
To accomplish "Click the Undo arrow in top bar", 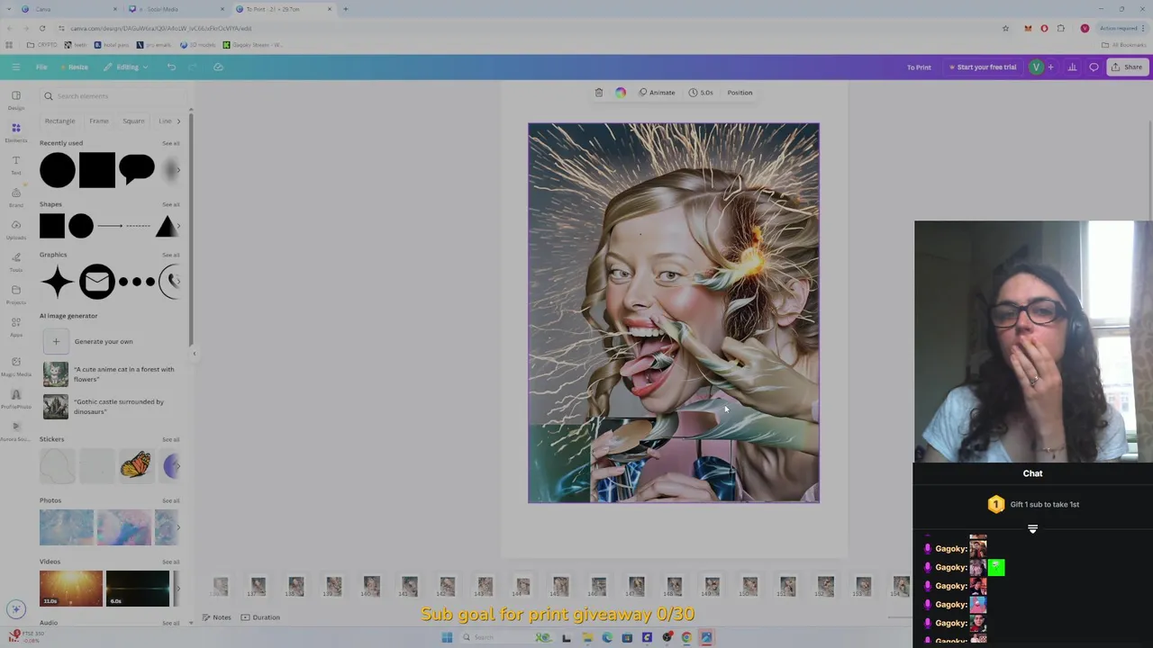I will point(171,67).
